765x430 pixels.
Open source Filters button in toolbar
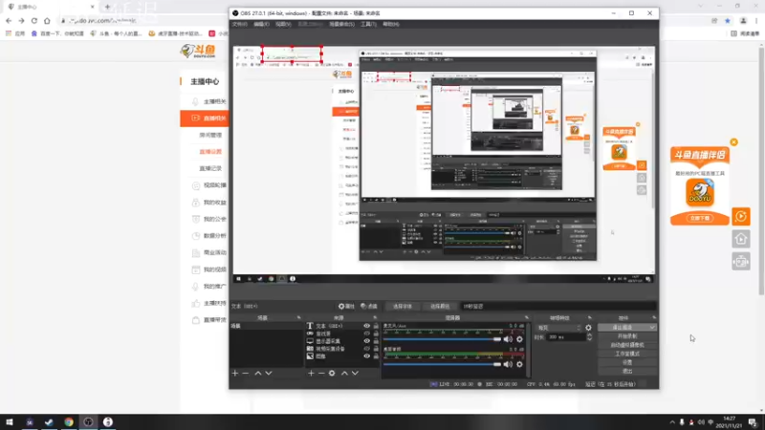pos(369,306)
